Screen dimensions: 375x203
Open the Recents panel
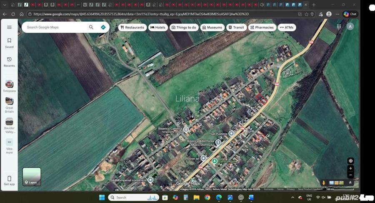(9, 61)
